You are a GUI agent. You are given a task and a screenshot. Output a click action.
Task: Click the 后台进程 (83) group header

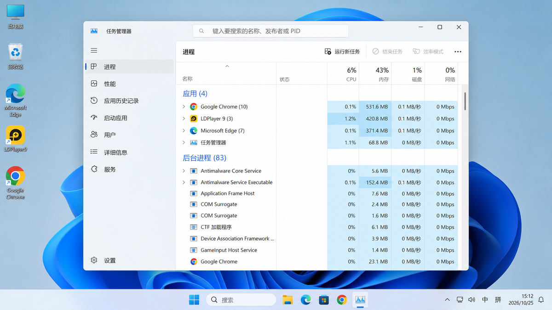click(x=205, y=158)
